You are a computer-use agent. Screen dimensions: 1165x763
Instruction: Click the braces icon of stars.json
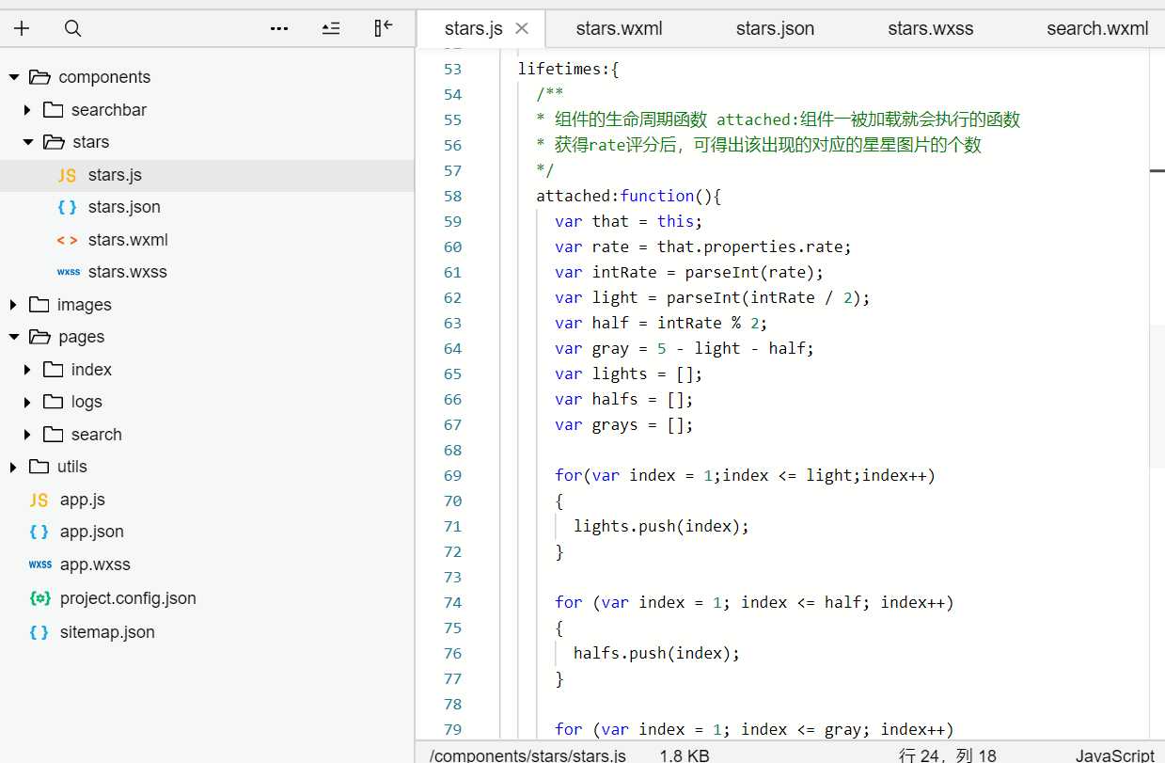pyautogui.click(x=67, y=207)
